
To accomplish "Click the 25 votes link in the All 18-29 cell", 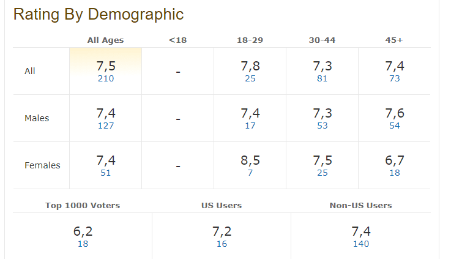I will point(250,78).
